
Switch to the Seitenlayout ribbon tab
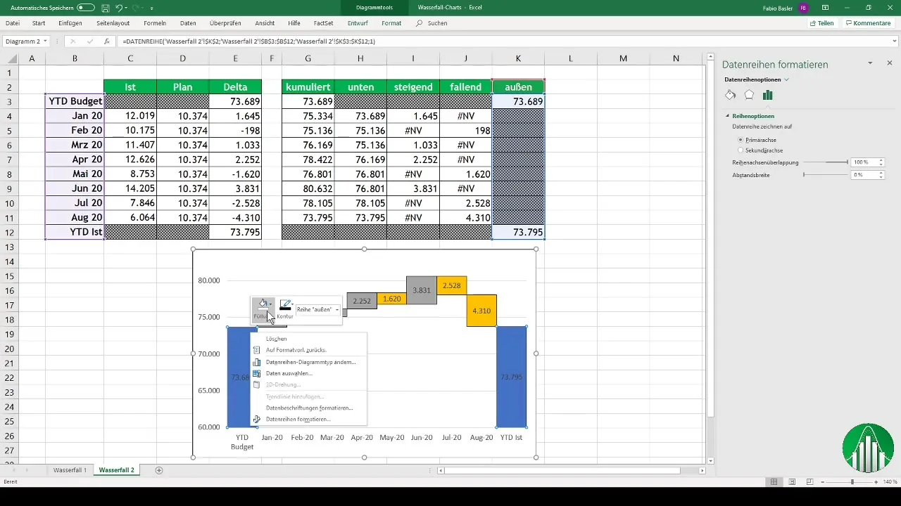click(113, 23)
